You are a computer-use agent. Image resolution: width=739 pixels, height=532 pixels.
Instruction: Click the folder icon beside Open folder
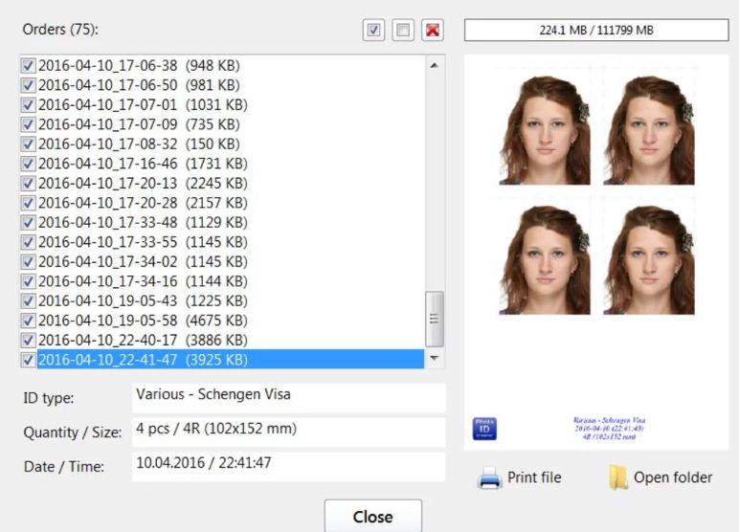tap(617, 477)
